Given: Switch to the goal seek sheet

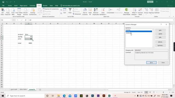Looking at the screenshot, I should pyautogui.click(x=14, y=90).
